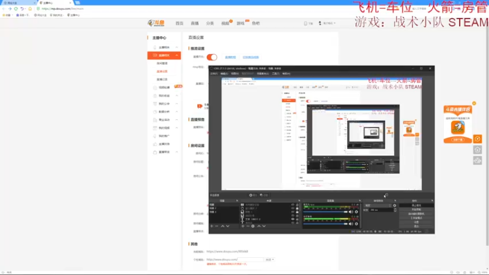Toggle visibility of the first OBS source row

(x=293, y=205)
